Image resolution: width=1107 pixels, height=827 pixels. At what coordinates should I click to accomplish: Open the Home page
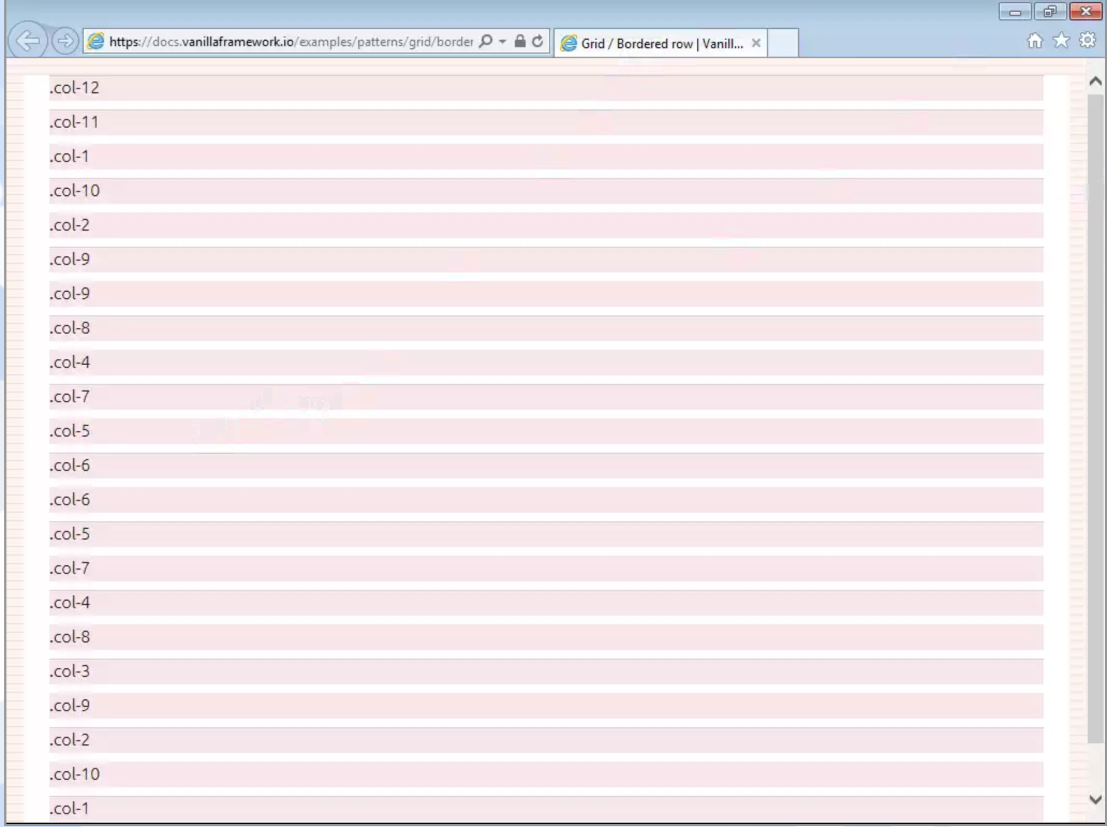tap(1034, 40)
